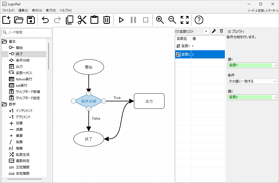Open the 条件 dropdown showing 次の値に一致する

pos(252,81)
